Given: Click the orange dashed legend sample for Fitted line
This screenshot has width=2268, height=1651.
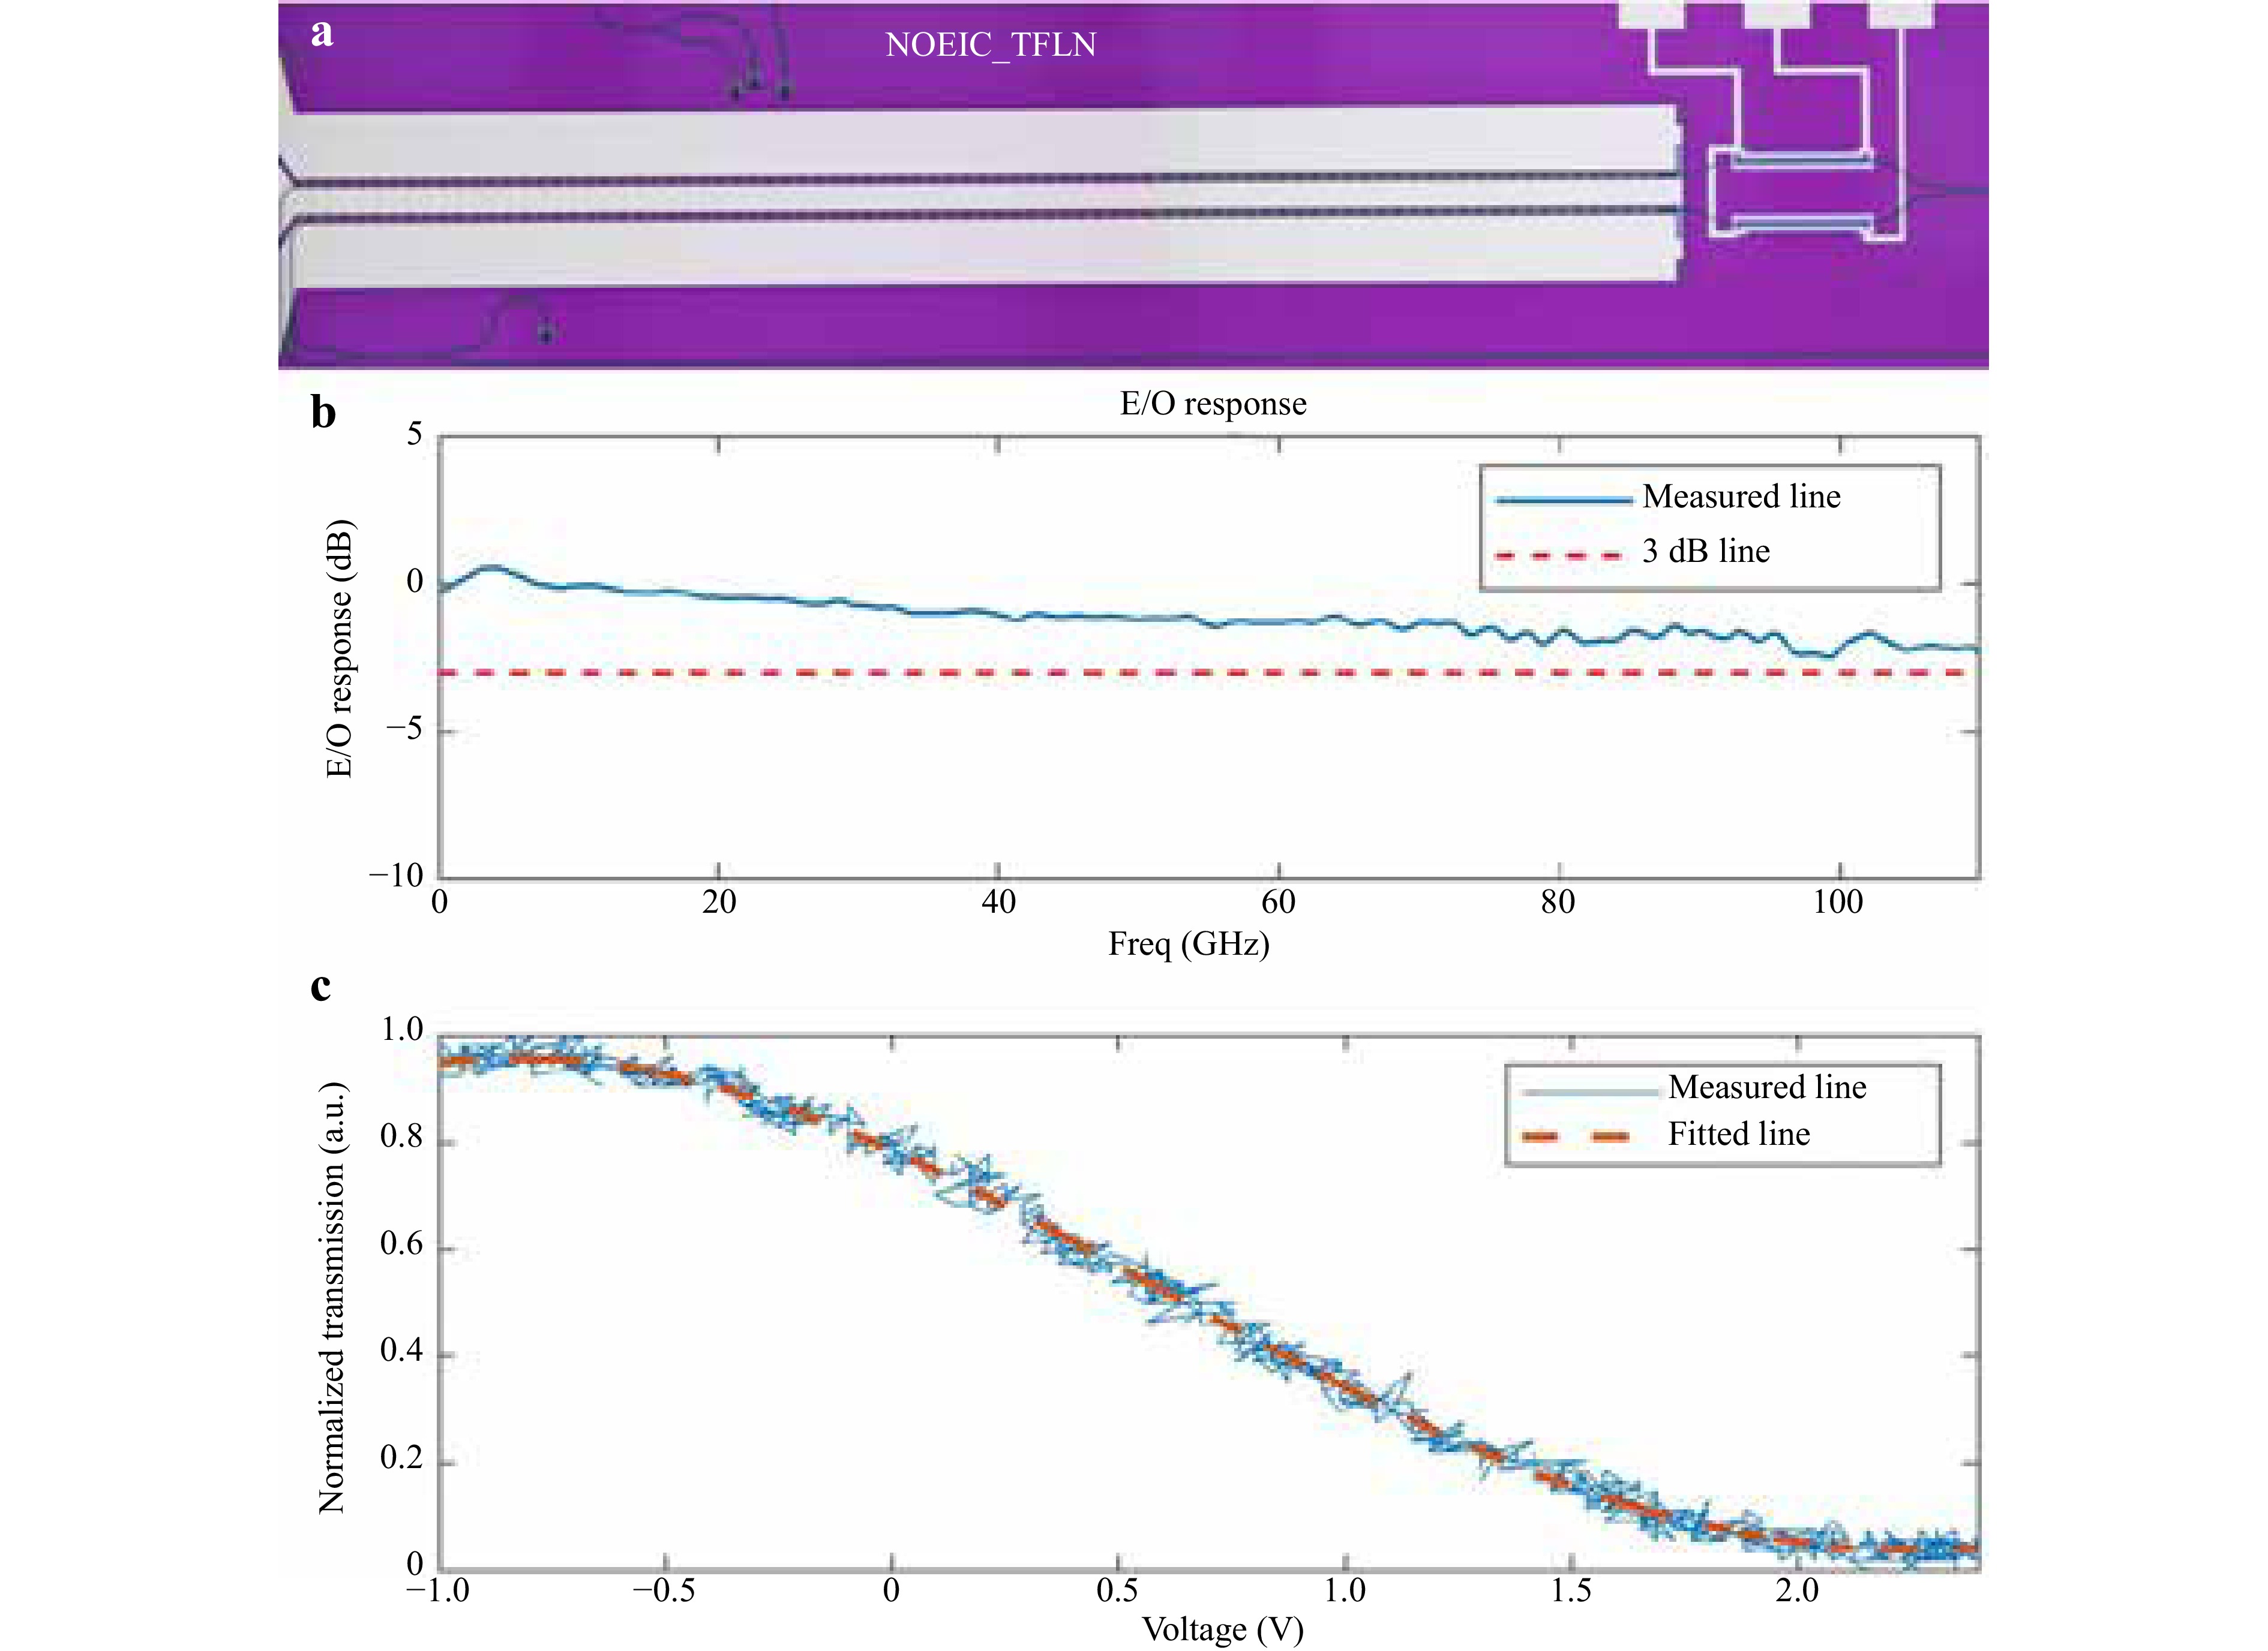Looking at the screenshot, I should (1576, 1136).
